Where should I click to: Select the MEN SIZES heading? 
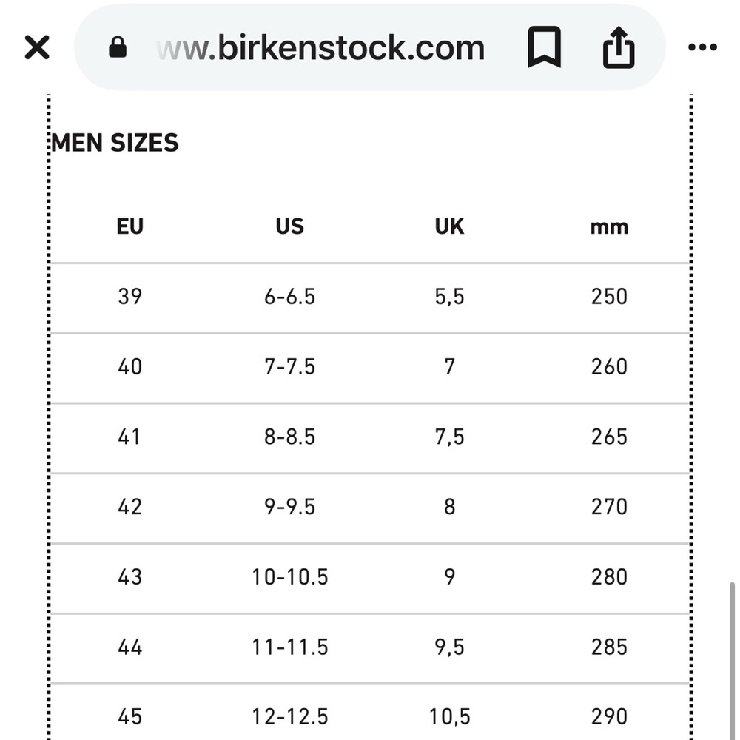115,143
